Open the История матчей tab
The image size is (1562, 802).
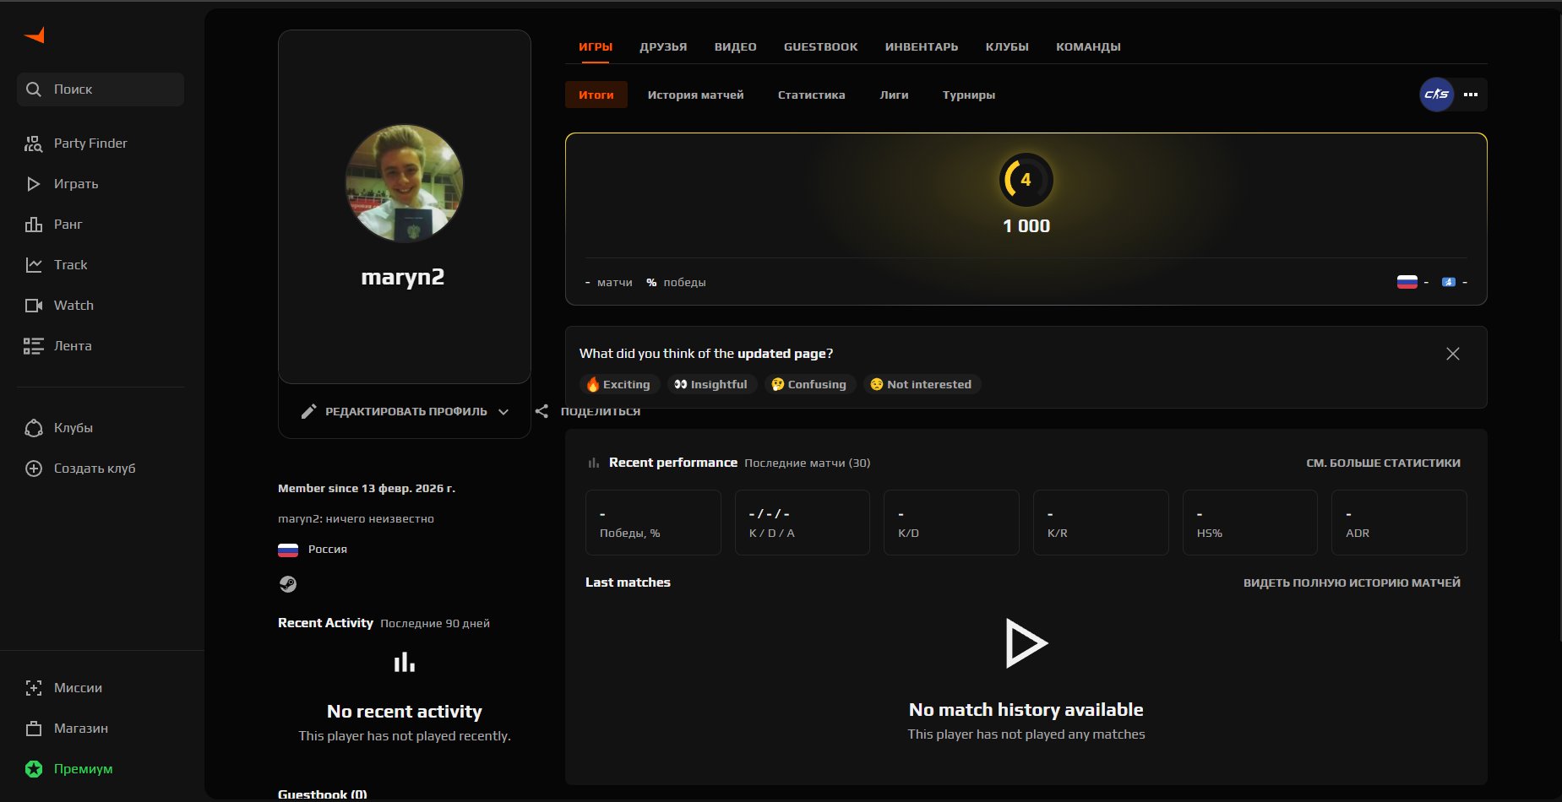click(x=695, y=95)
